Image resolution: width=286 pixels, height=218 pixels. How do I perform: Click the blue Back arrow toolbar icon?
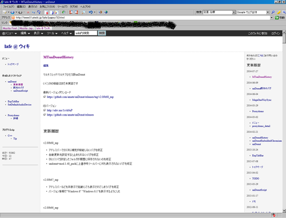(x=13, y=13)
